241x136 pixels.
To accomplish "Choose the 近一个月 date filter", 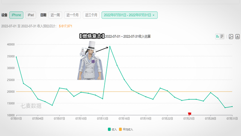I will tap(72, 15).
